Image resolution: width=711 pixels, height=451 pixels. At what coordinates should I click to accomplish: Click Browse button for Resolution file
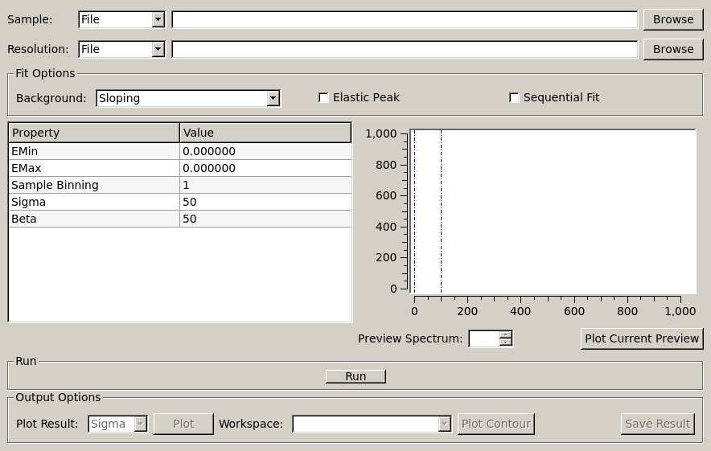[672, 49]
